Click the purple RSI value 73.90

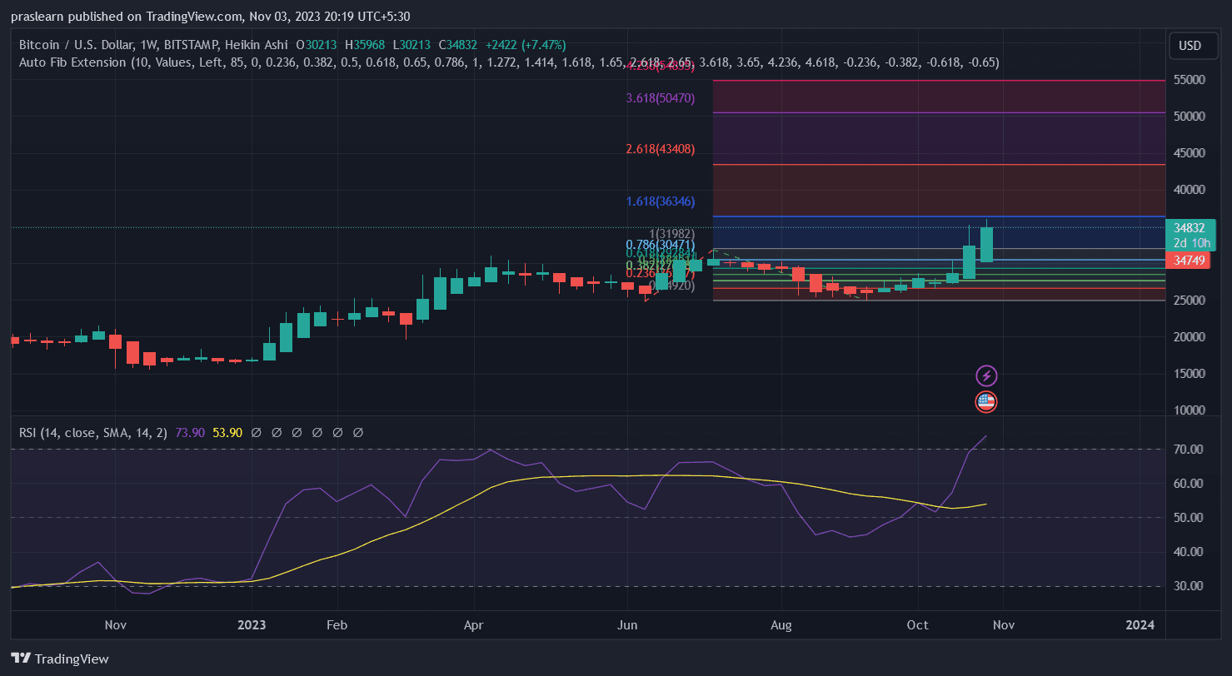point(191,433)
